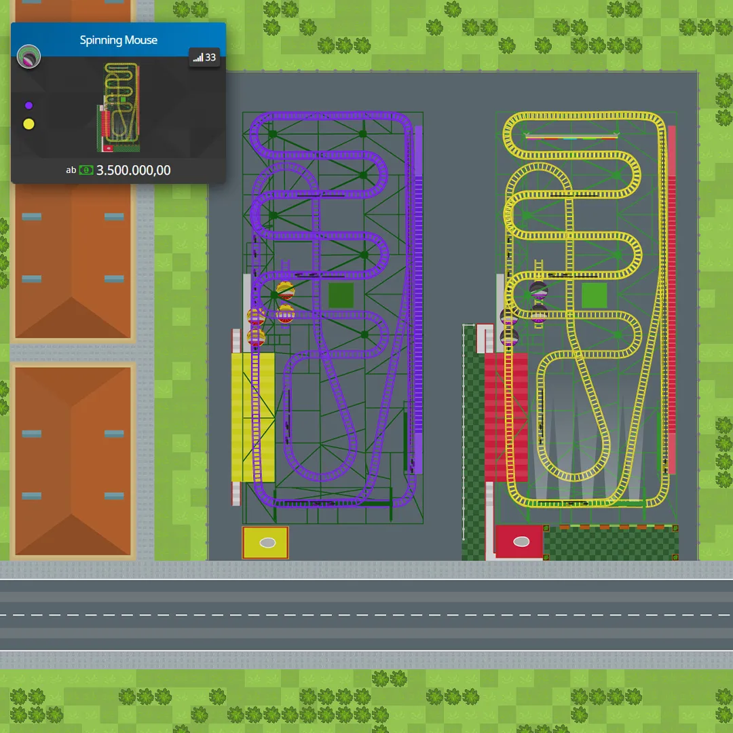733x733 pixels.
Task: Click the 3.500.000,00 price label
Action: click(133, 170)
